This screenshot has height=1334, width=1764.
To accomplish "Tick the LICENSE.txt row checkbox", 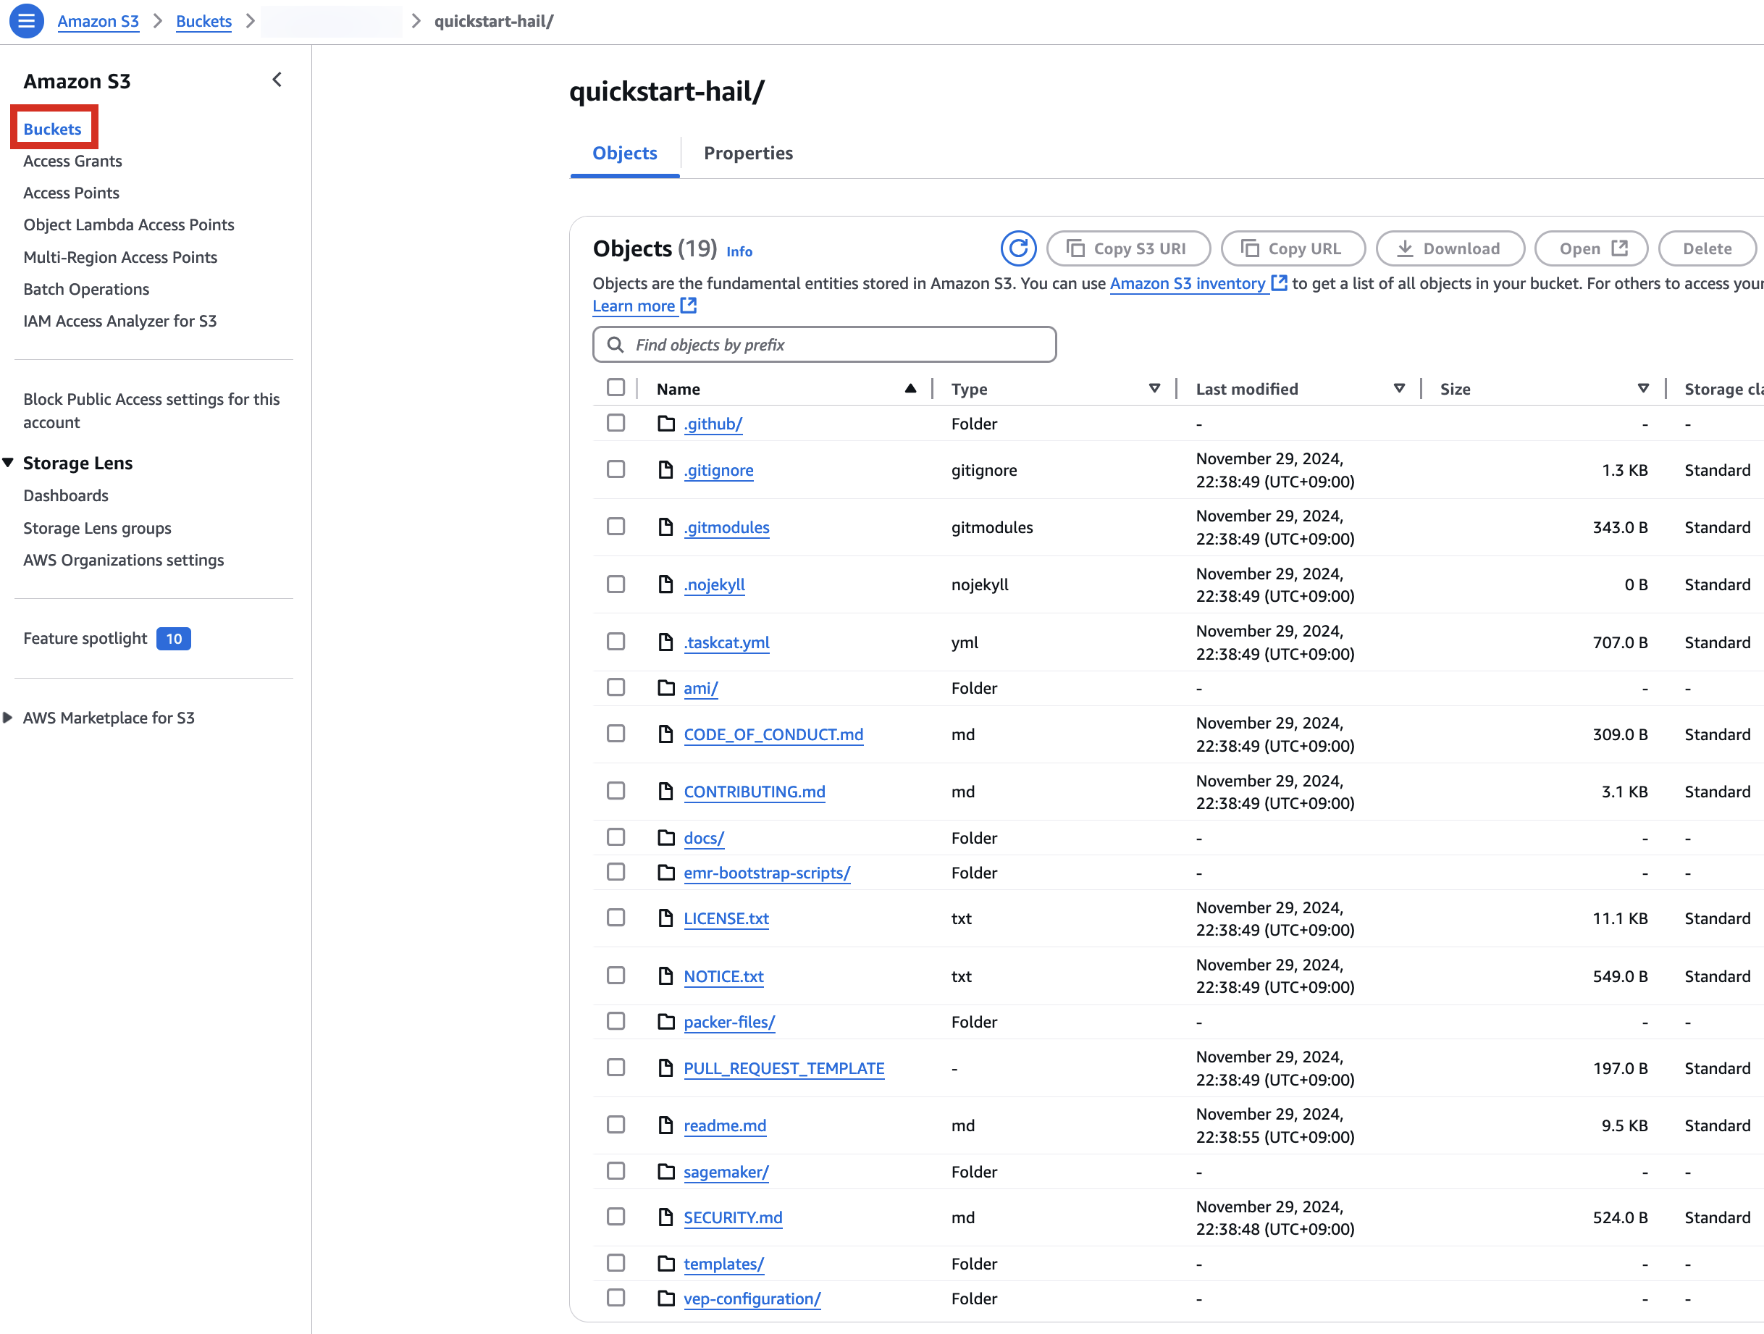I will [616, 918].
